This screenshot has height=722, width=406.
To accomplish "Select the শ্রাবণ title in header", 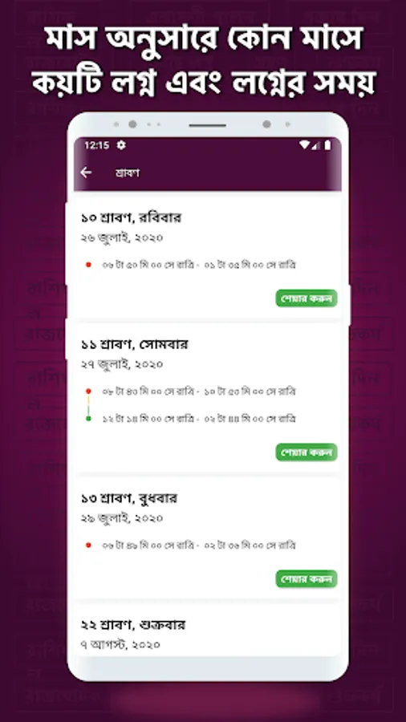I will coord(128,173).
